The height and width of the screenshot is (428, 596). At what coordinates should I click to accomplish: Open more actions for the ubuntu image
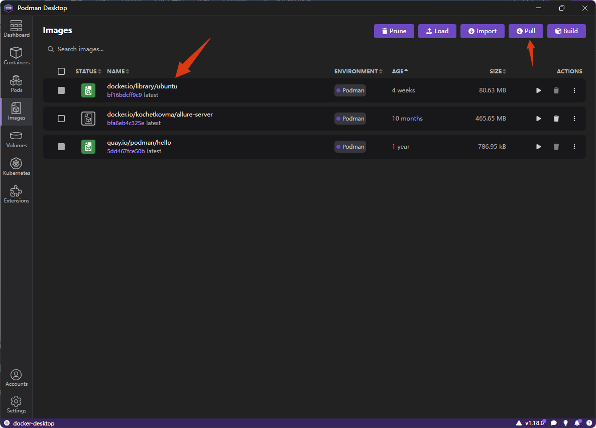[574, 90]
